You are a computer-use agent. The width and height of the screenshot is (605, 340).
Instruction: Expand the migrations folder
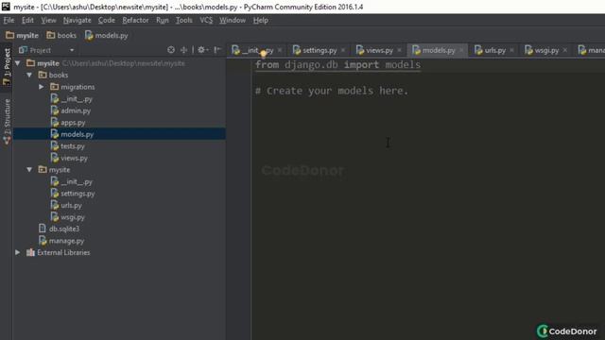click(x=42, y=87)
